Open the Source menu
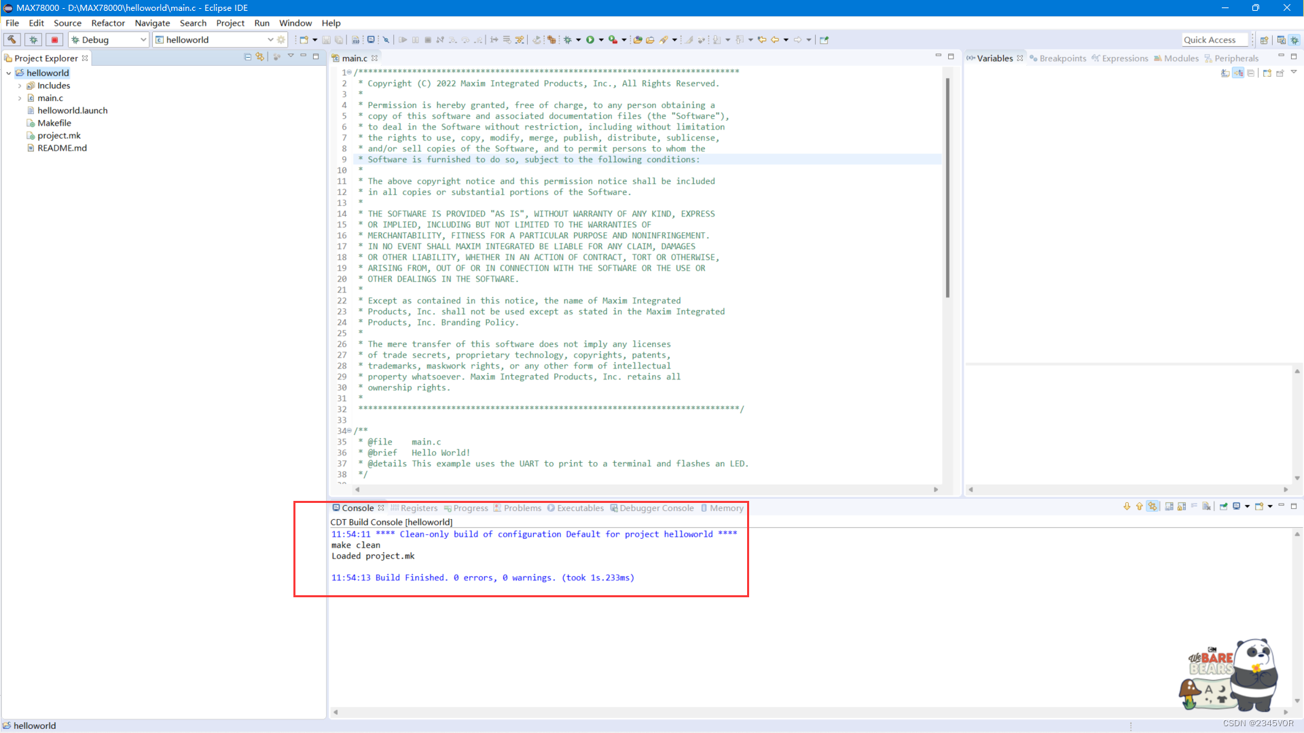The image size is (1304, 733). (67, 23)
